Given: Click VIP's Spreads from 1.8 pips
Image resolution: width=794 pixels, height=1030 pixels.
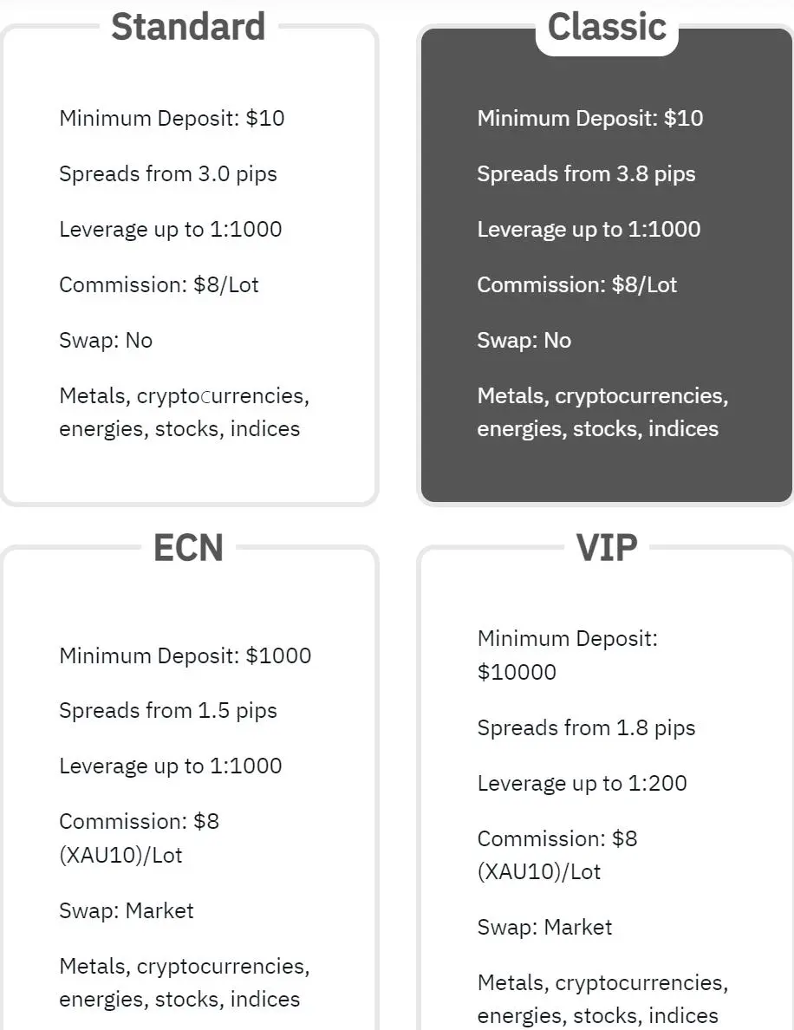Looking at the screenshot, I should click(587, 727).
